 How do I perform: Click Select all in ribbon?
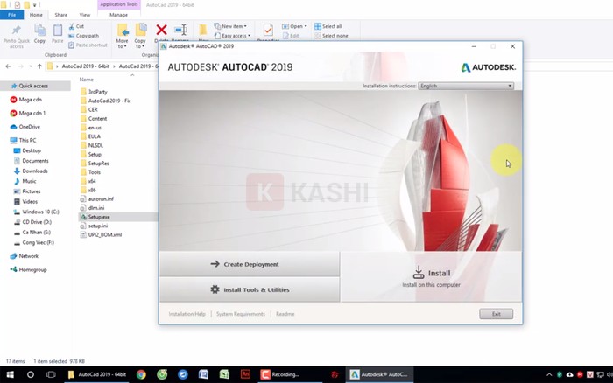[x=328, y=26]
